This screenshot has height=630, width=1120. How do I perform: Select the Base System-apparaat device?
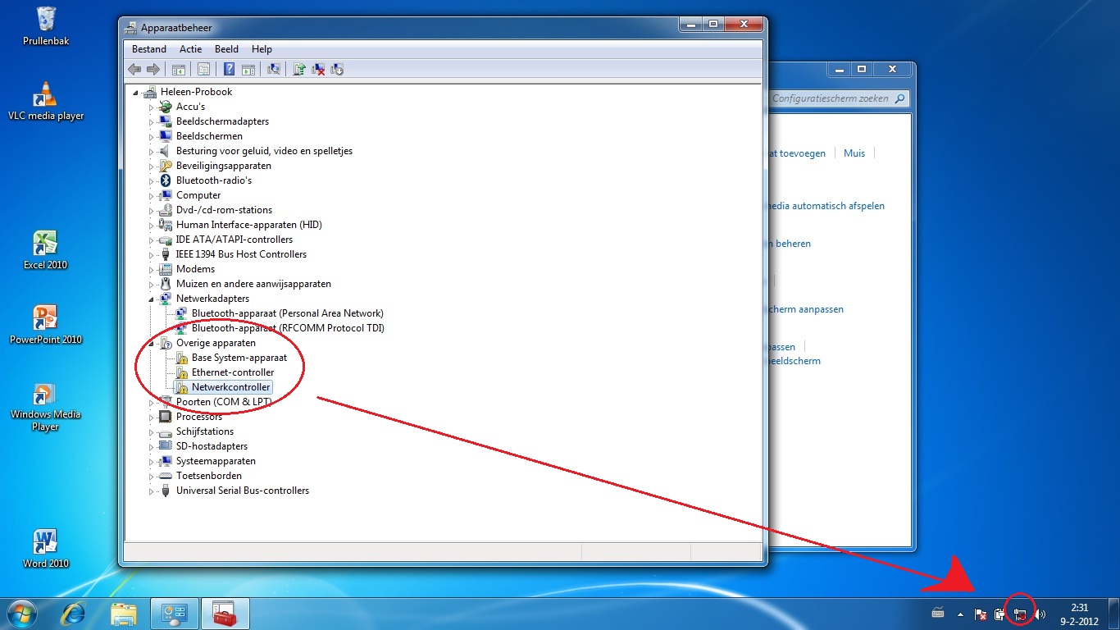point(239,358)
